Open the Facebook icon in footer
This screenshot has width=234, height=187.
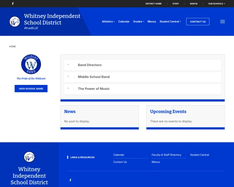(x=70, y=180)
